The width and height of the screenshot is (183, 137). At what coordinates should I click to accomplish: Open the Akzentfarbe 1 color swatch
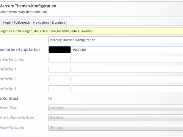[60, 69]
